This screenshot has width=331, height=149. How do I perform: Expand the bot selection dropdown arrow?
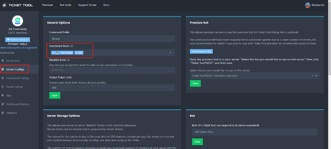pyautogui.click(x=317, y=76)
